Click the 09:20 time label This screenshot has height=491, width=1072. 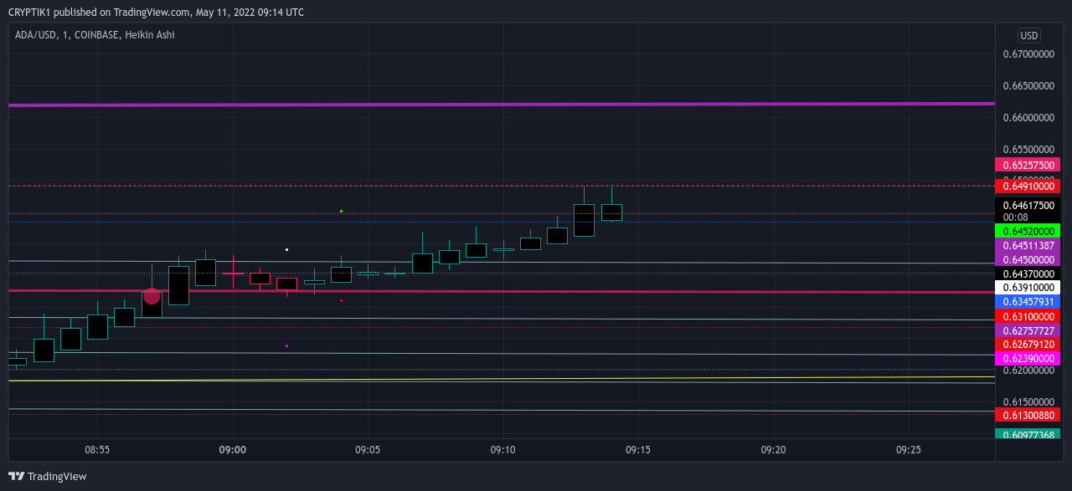pos(773,449)
